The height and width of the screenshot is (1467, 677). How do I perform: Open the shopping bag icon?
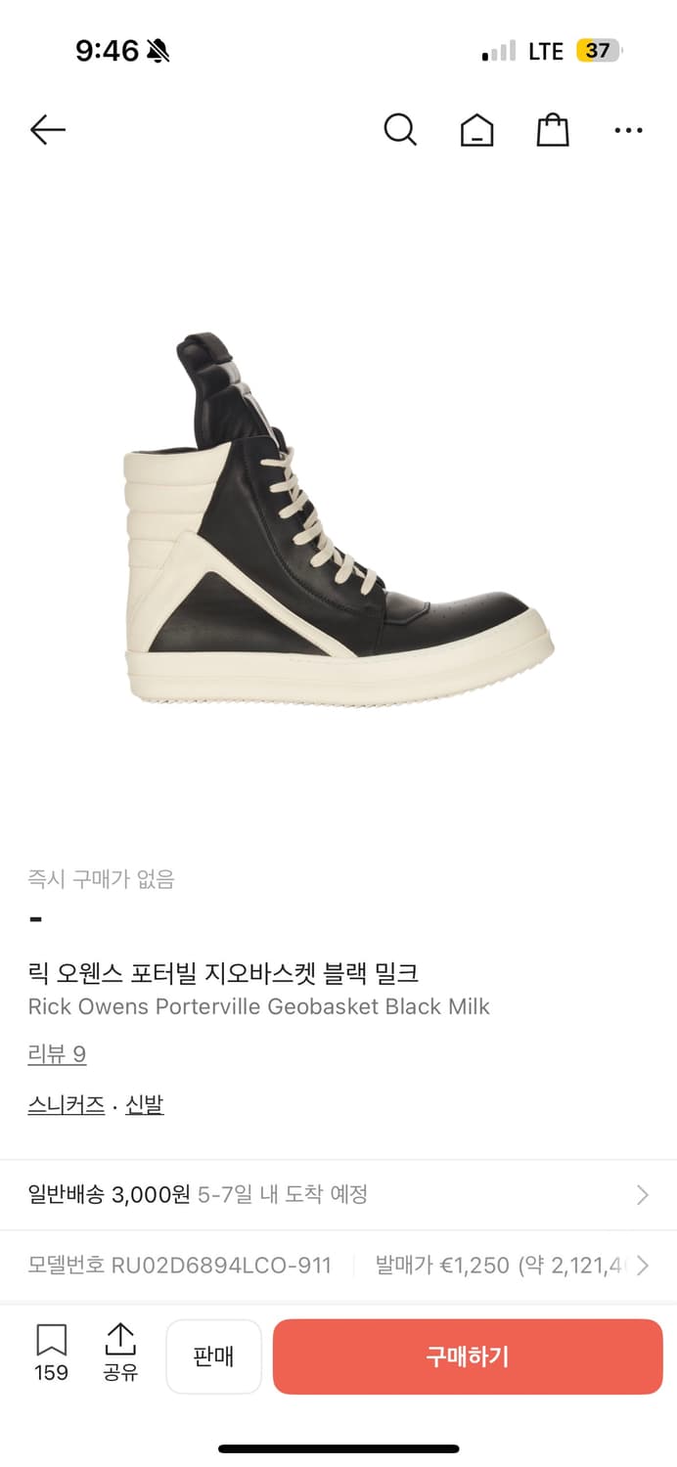[553, 129]
